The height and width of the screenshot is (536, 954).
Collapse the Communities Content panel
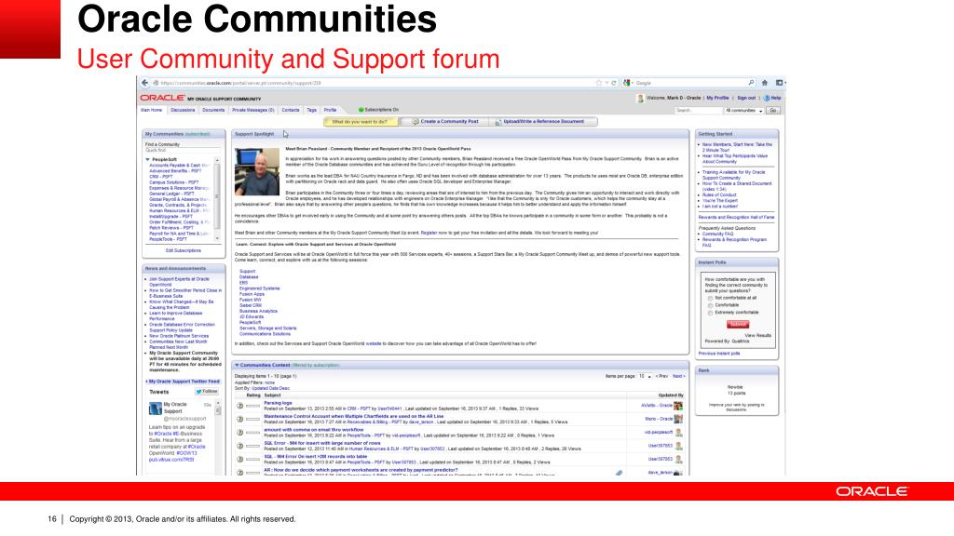[237, 365]
